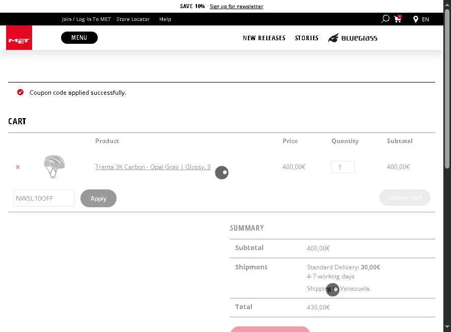Click Sign up for newsletter link

point(236,6)
